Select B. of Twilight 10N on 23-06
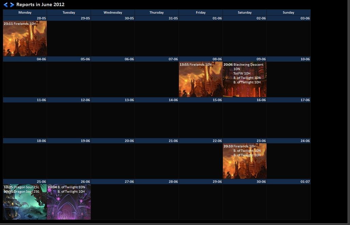 (247, 151)
